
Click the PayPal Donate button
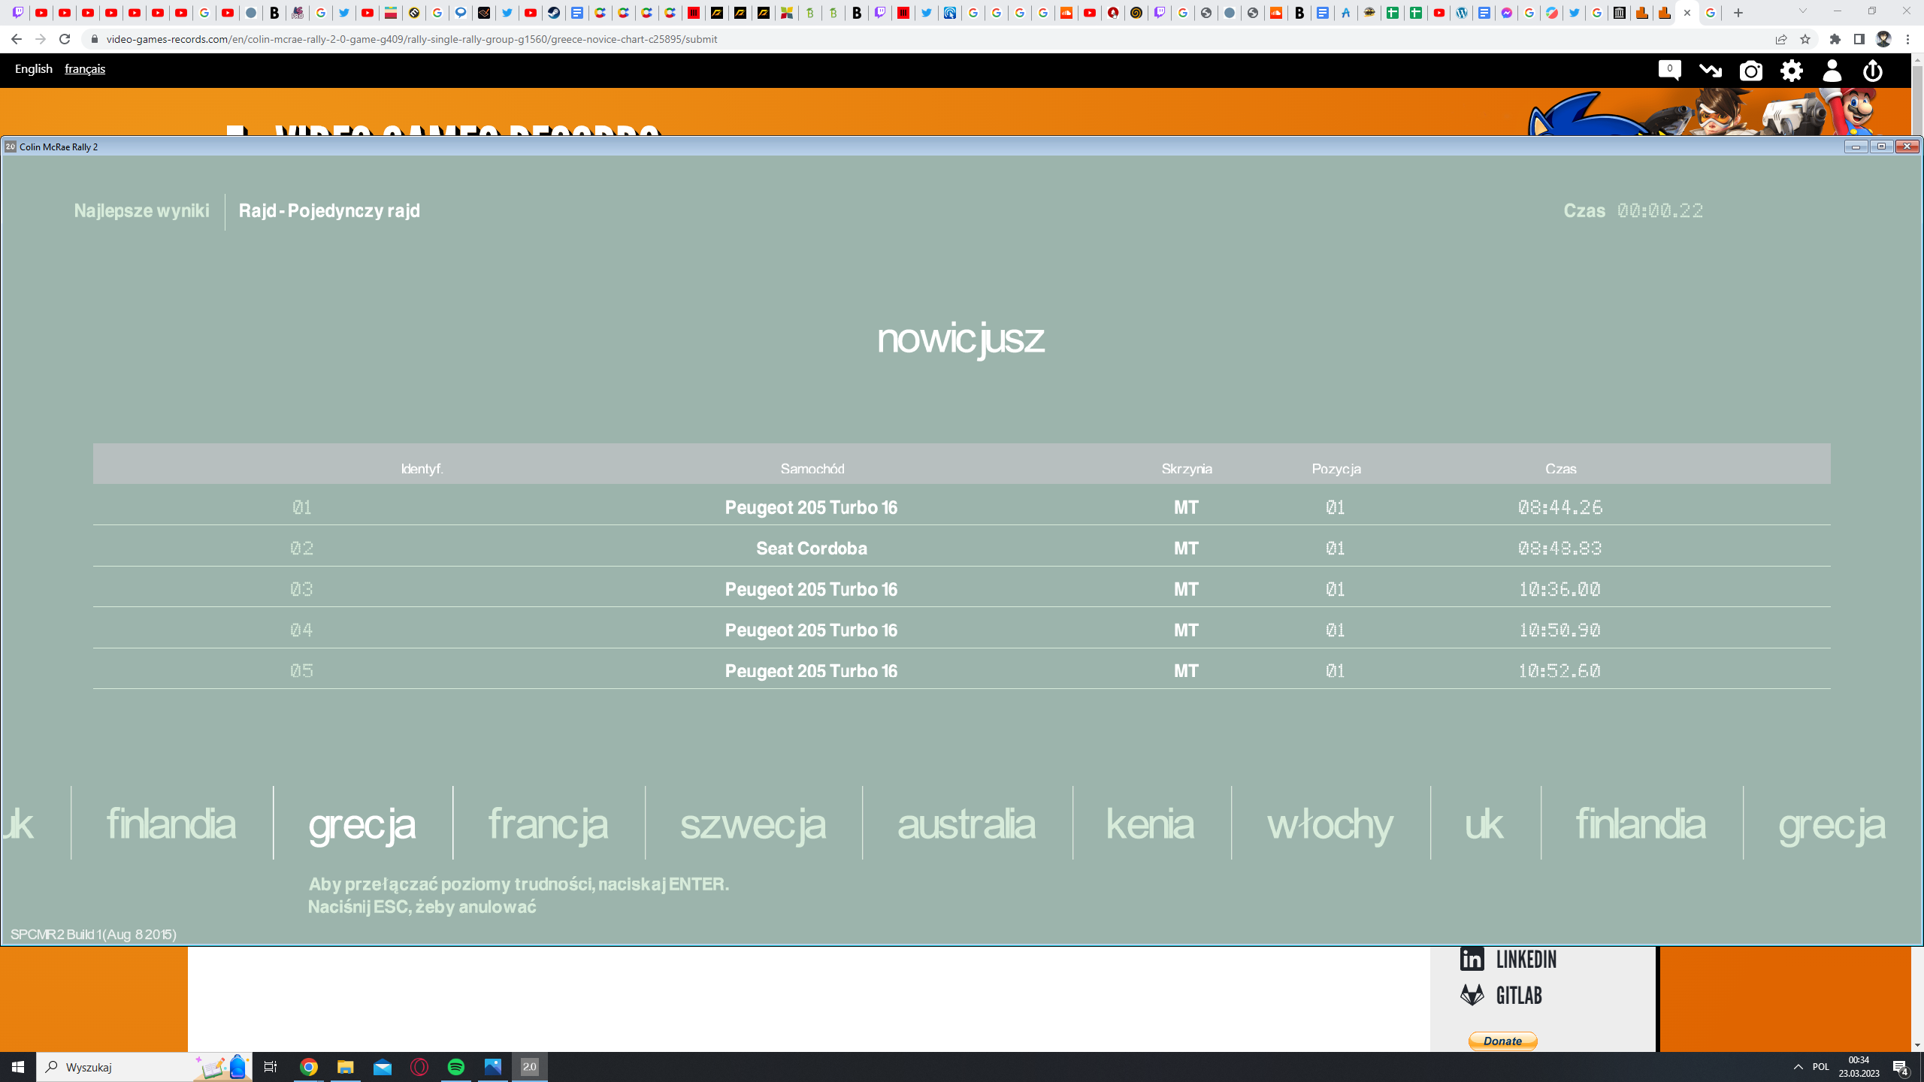(1502, 1041)
